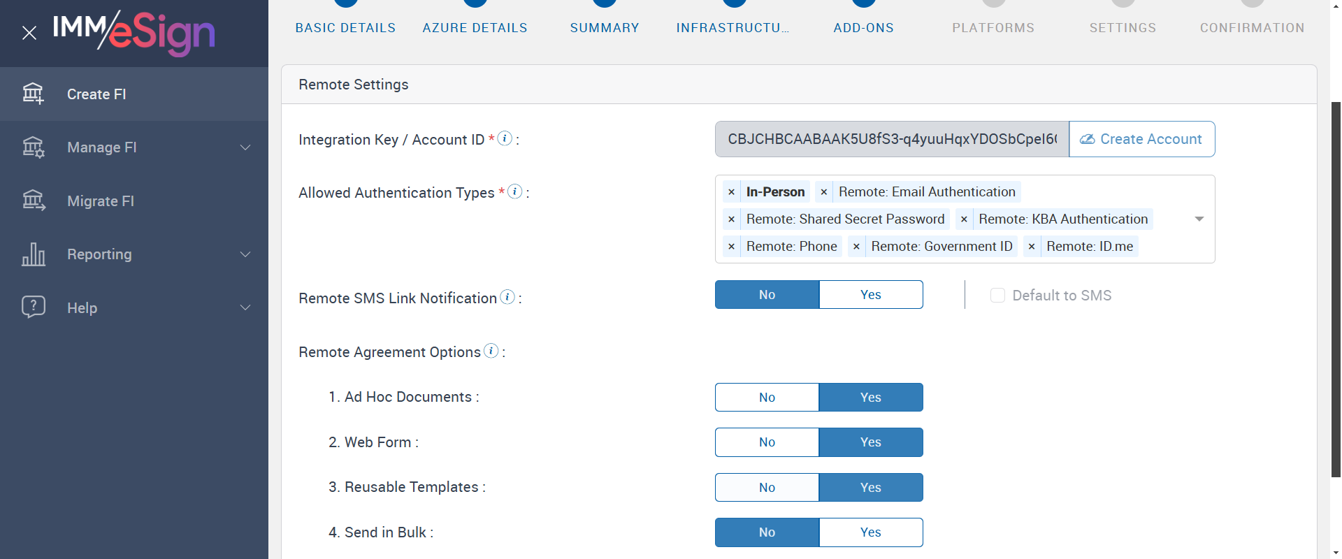Remove the Remote: Phone authentication tag
This screenshot has height=559, width=1342.
tap(731, 247)
